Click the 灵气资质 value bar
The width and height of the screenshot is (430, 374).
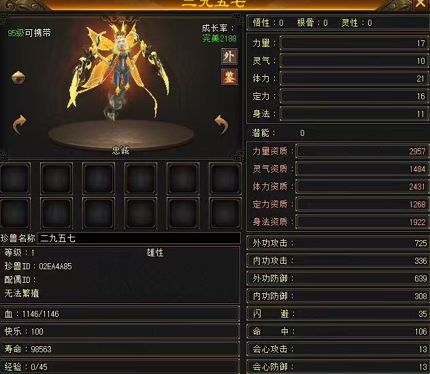pos(362,169)
